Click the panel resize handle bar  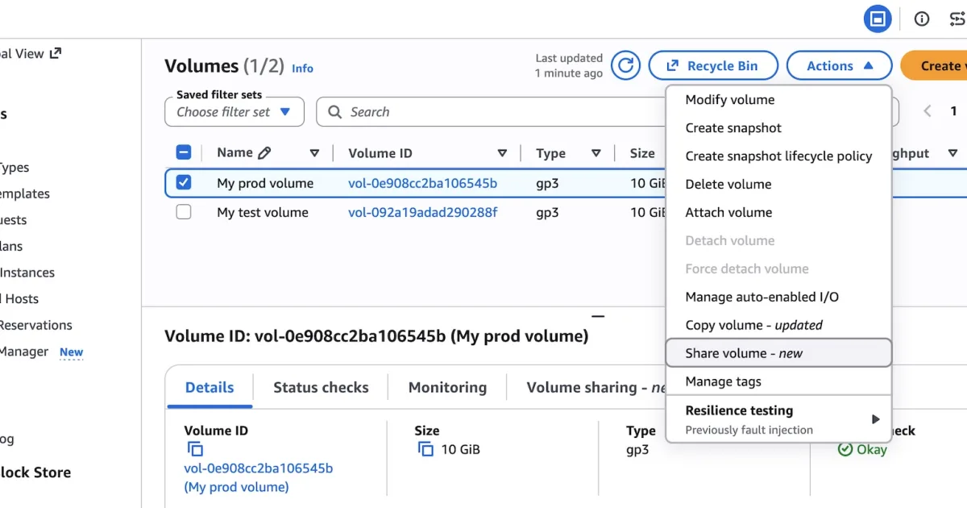pyautogui.click(x=598, y=316)
